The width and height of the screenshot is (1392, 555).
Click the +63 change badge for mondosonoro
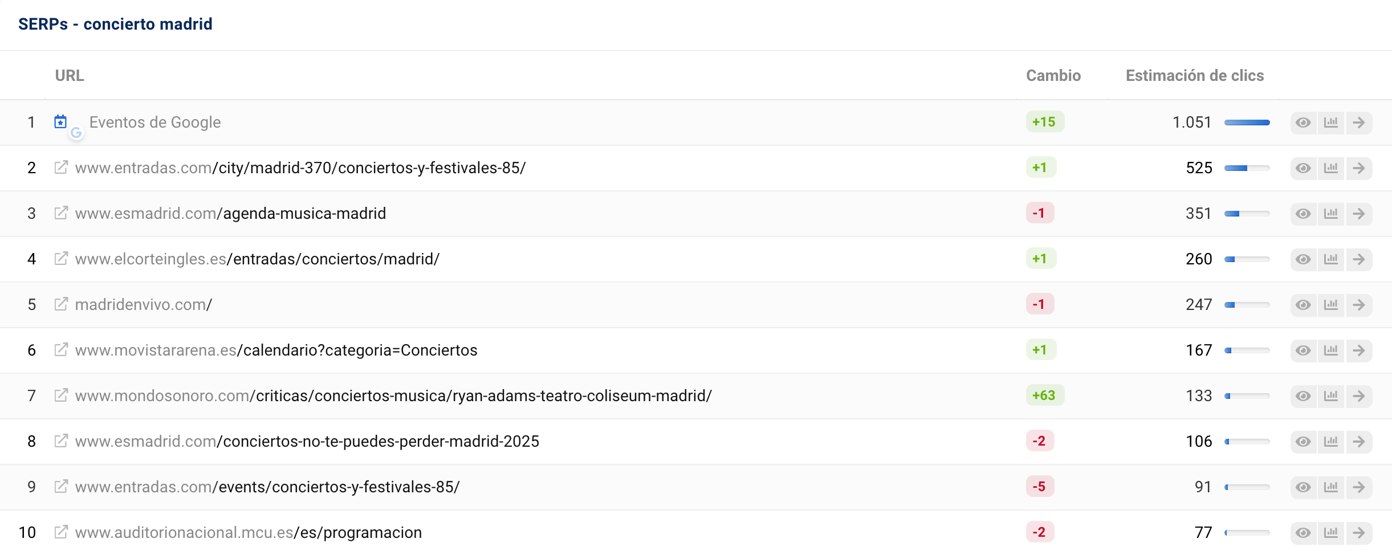tap(1044, 395)
